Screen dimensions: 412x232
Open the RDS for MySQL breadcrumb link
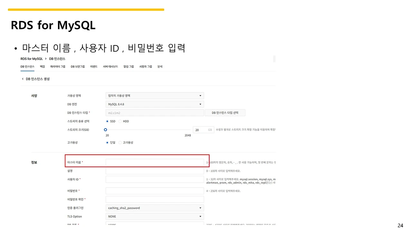click(x=32, y=59)
